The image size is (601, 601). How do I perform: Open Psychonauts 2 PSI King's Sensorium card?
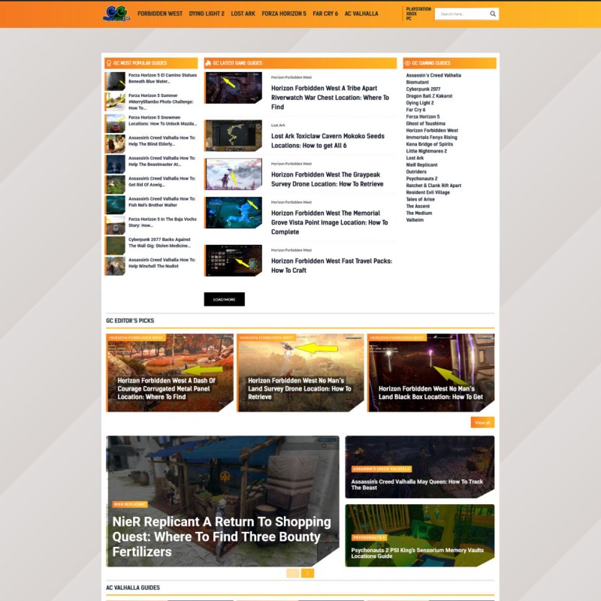coord(420,536)
